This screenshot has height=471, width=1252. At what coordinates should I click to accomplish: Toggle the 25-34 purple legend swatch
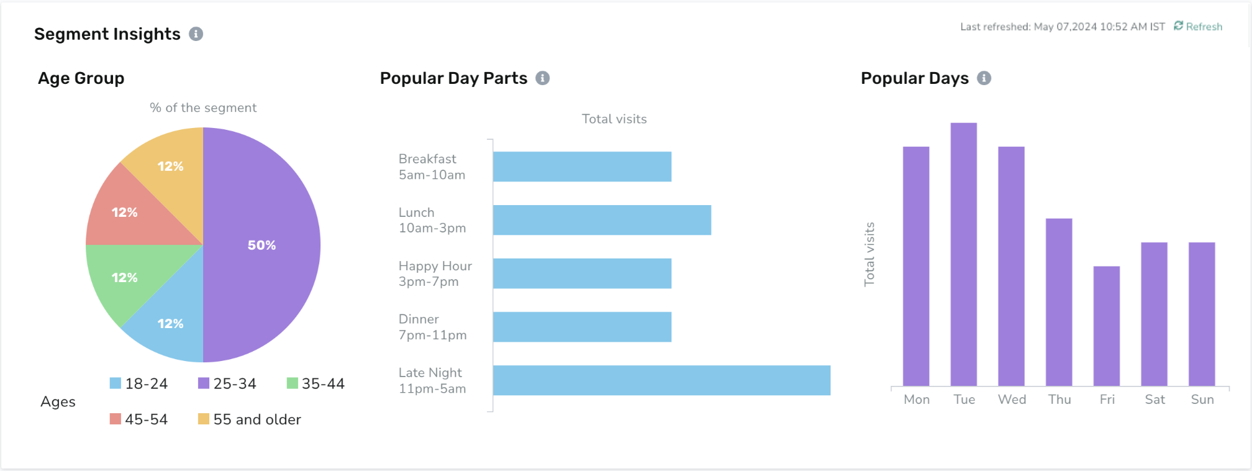click(x=204, y=383)
